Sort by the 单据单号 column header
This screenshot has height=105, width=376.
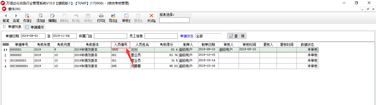click(x=22, y=45)
